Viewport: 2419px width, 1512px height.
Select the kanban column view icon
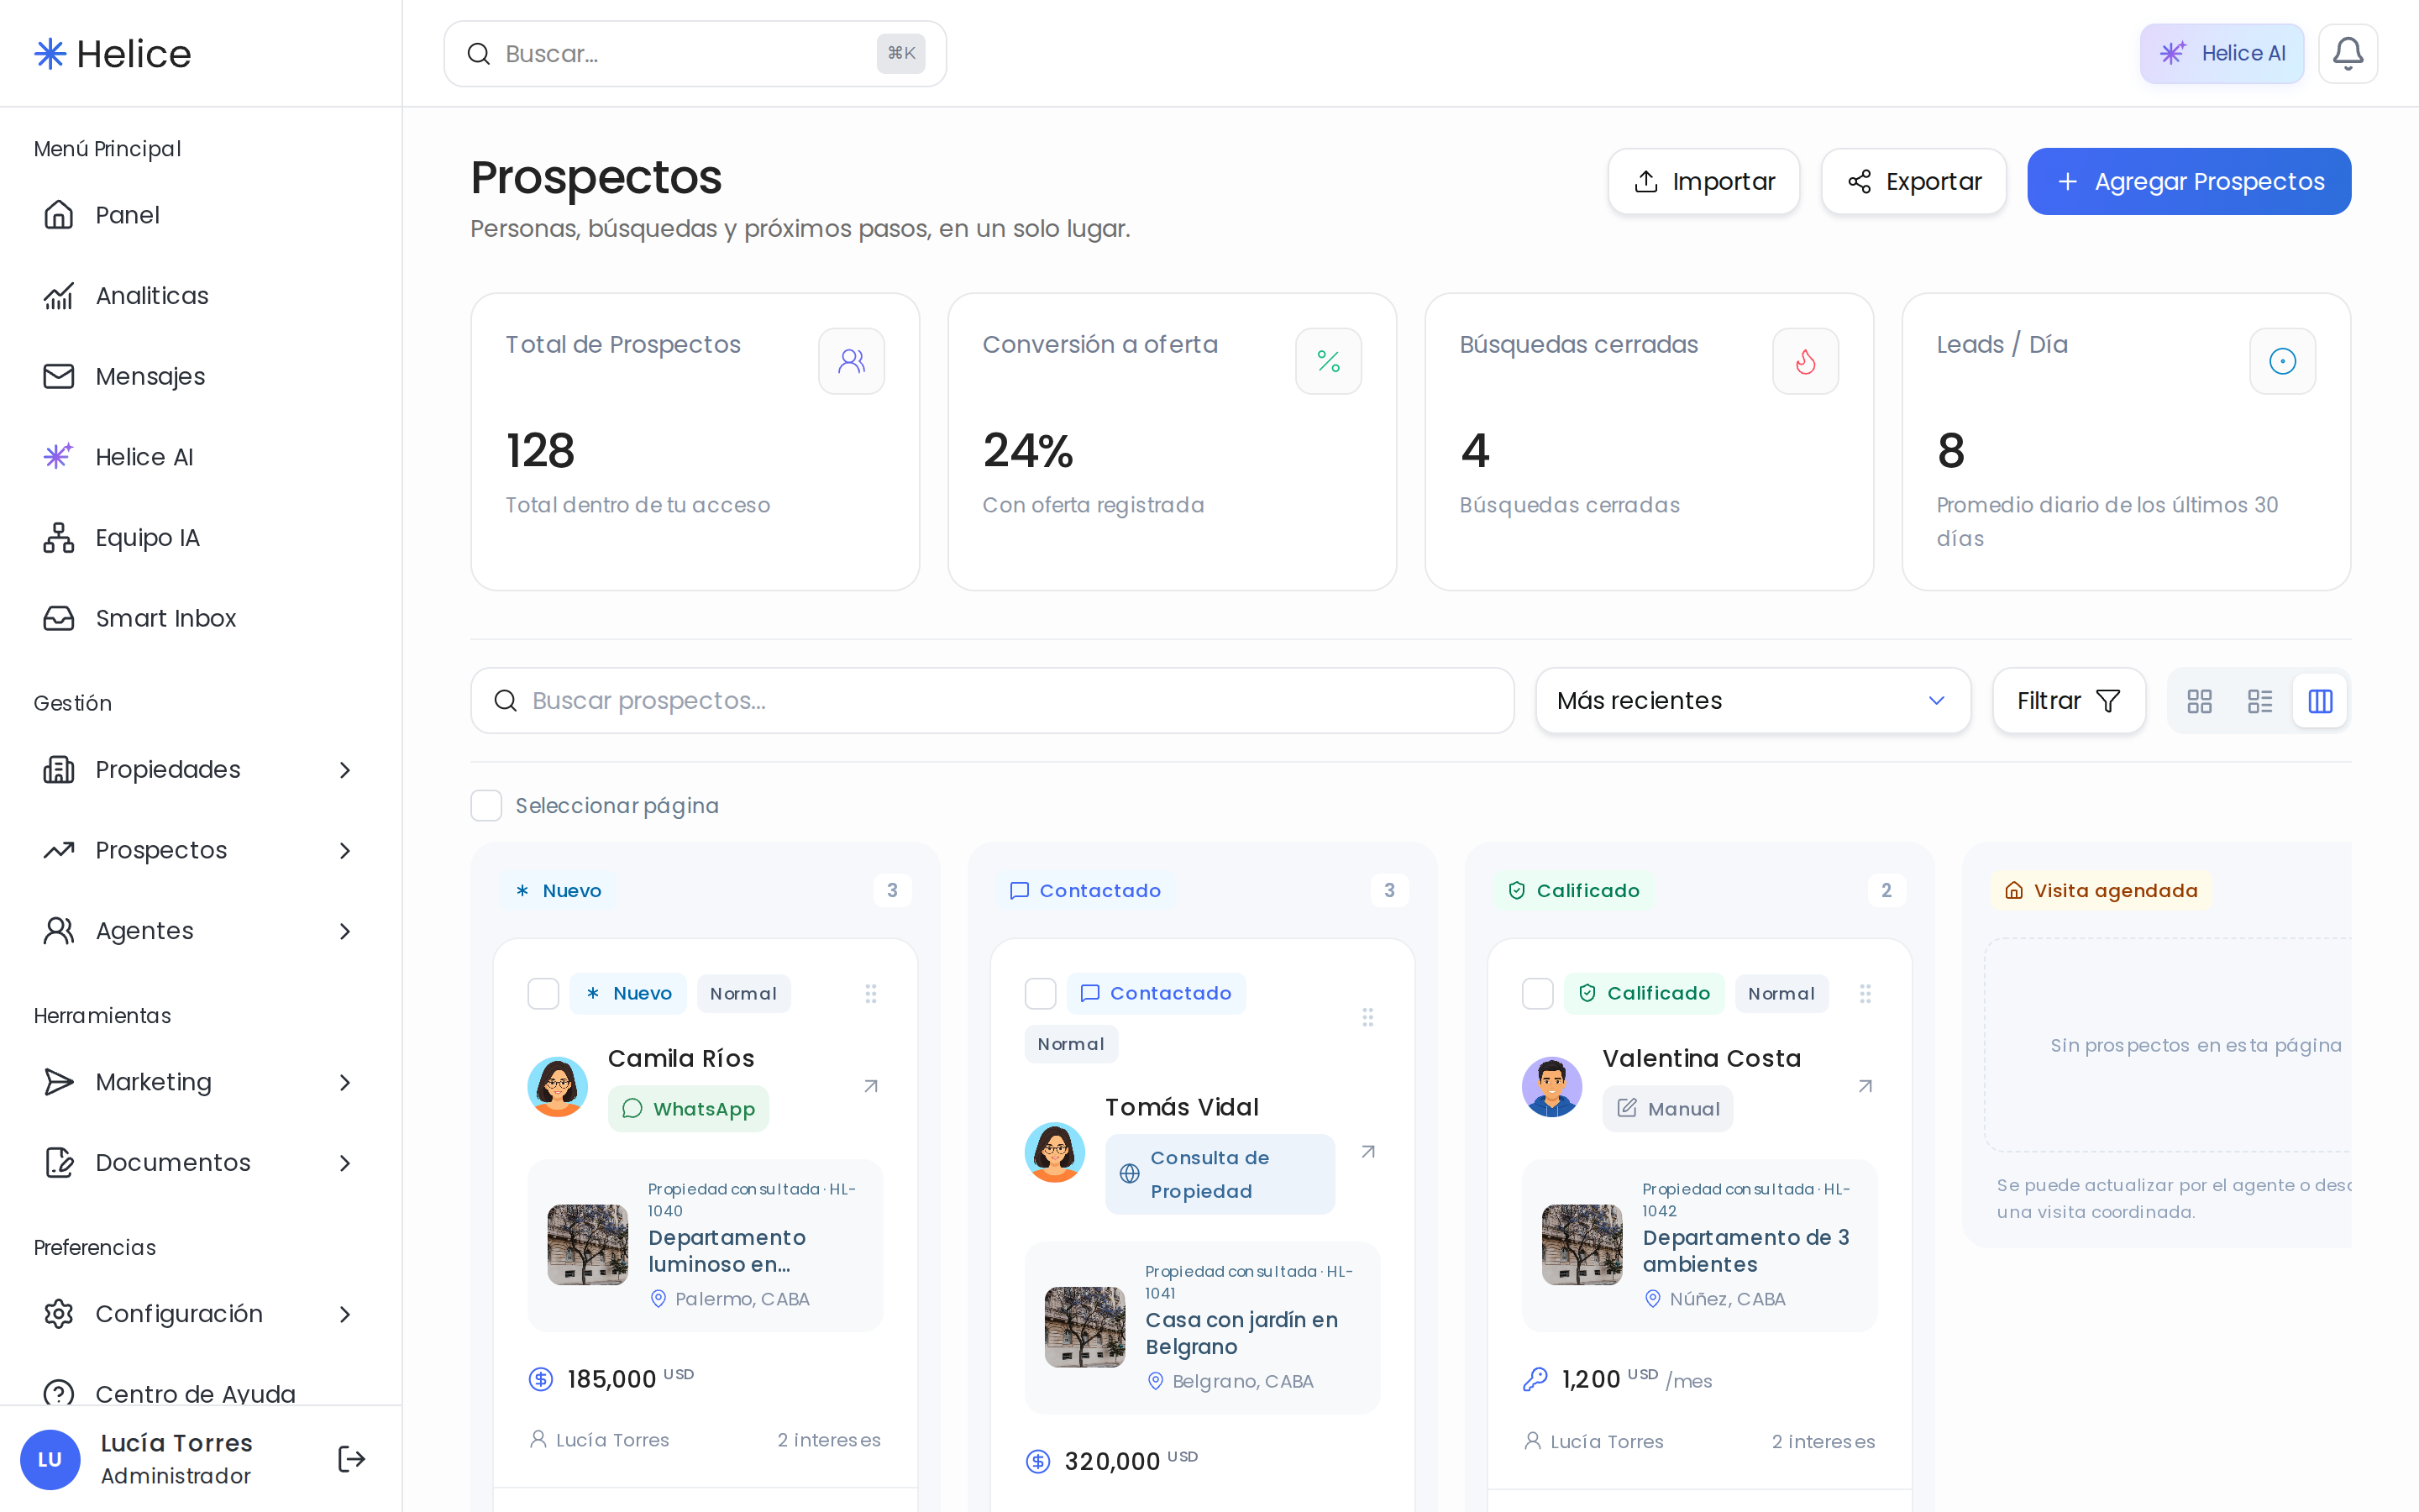(2320, 701)
